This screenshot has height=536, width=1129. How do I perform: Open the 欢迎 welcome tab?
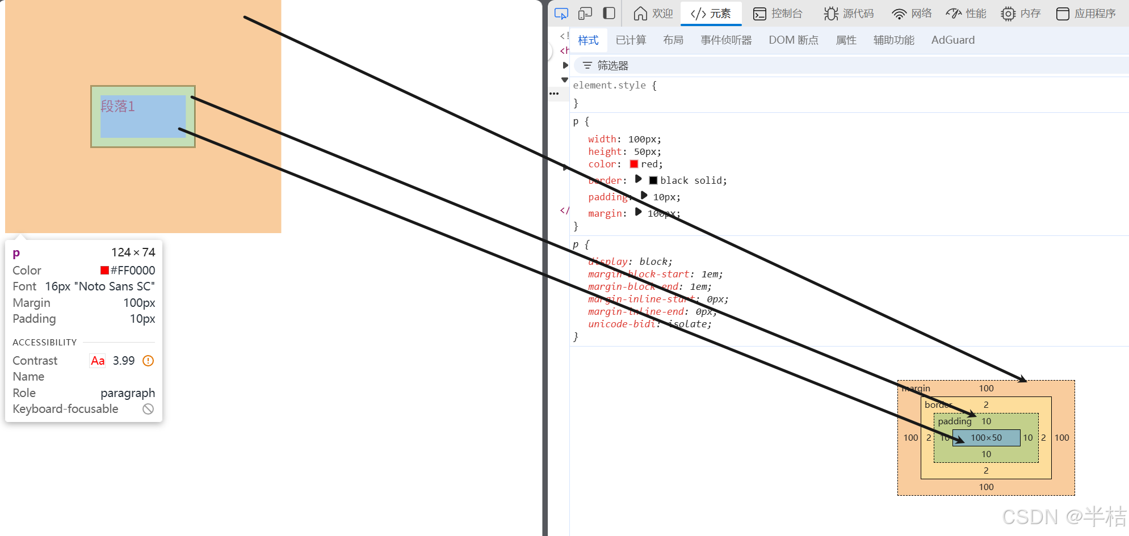tap(653, 13)
